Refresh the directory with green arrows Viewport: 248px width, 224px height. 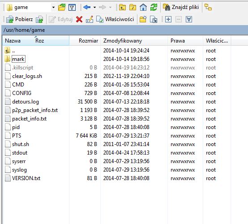point(154,7)
